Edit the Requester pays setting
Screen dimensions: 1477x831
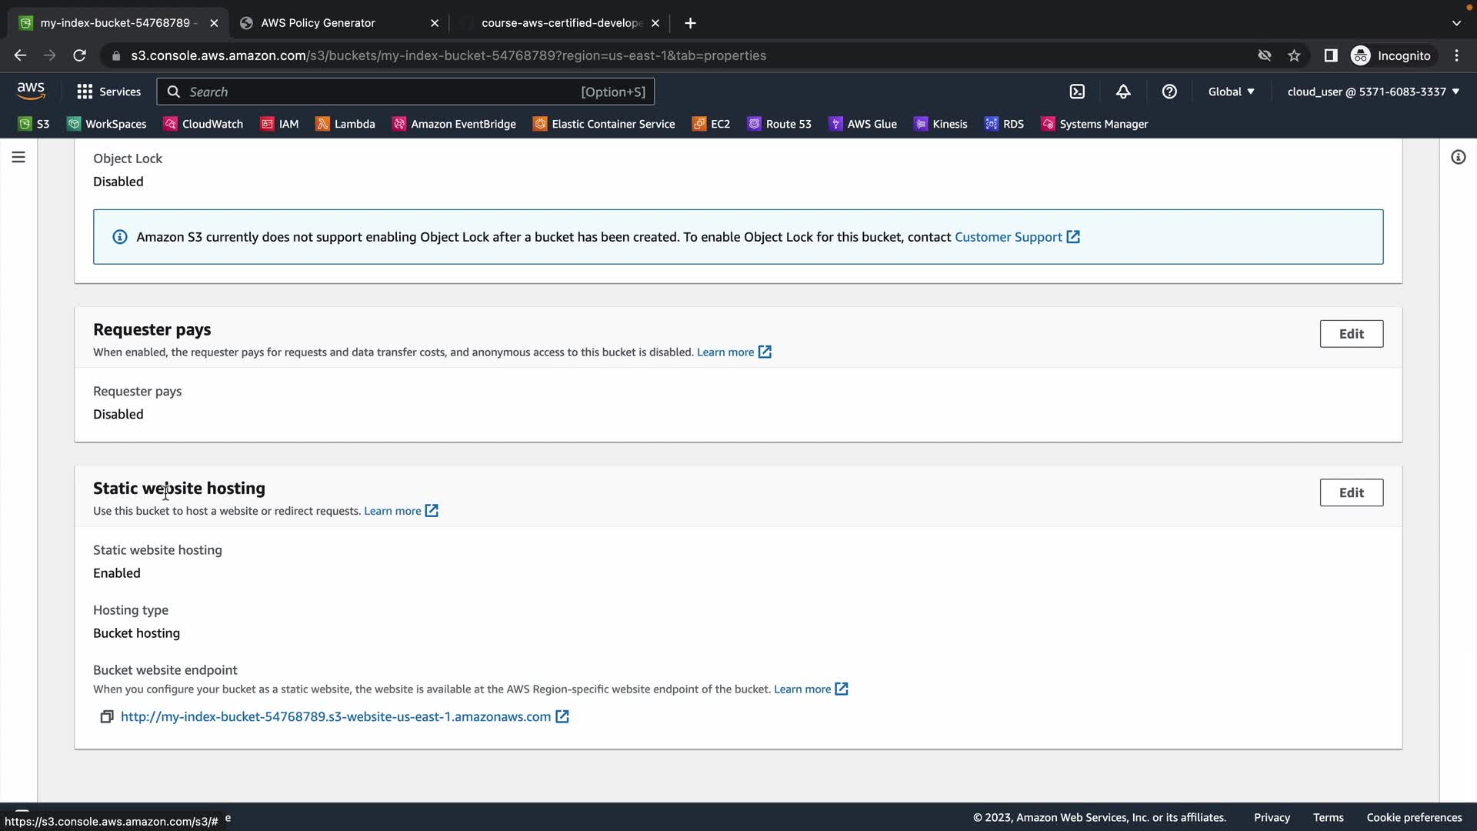click(1351, 334)
